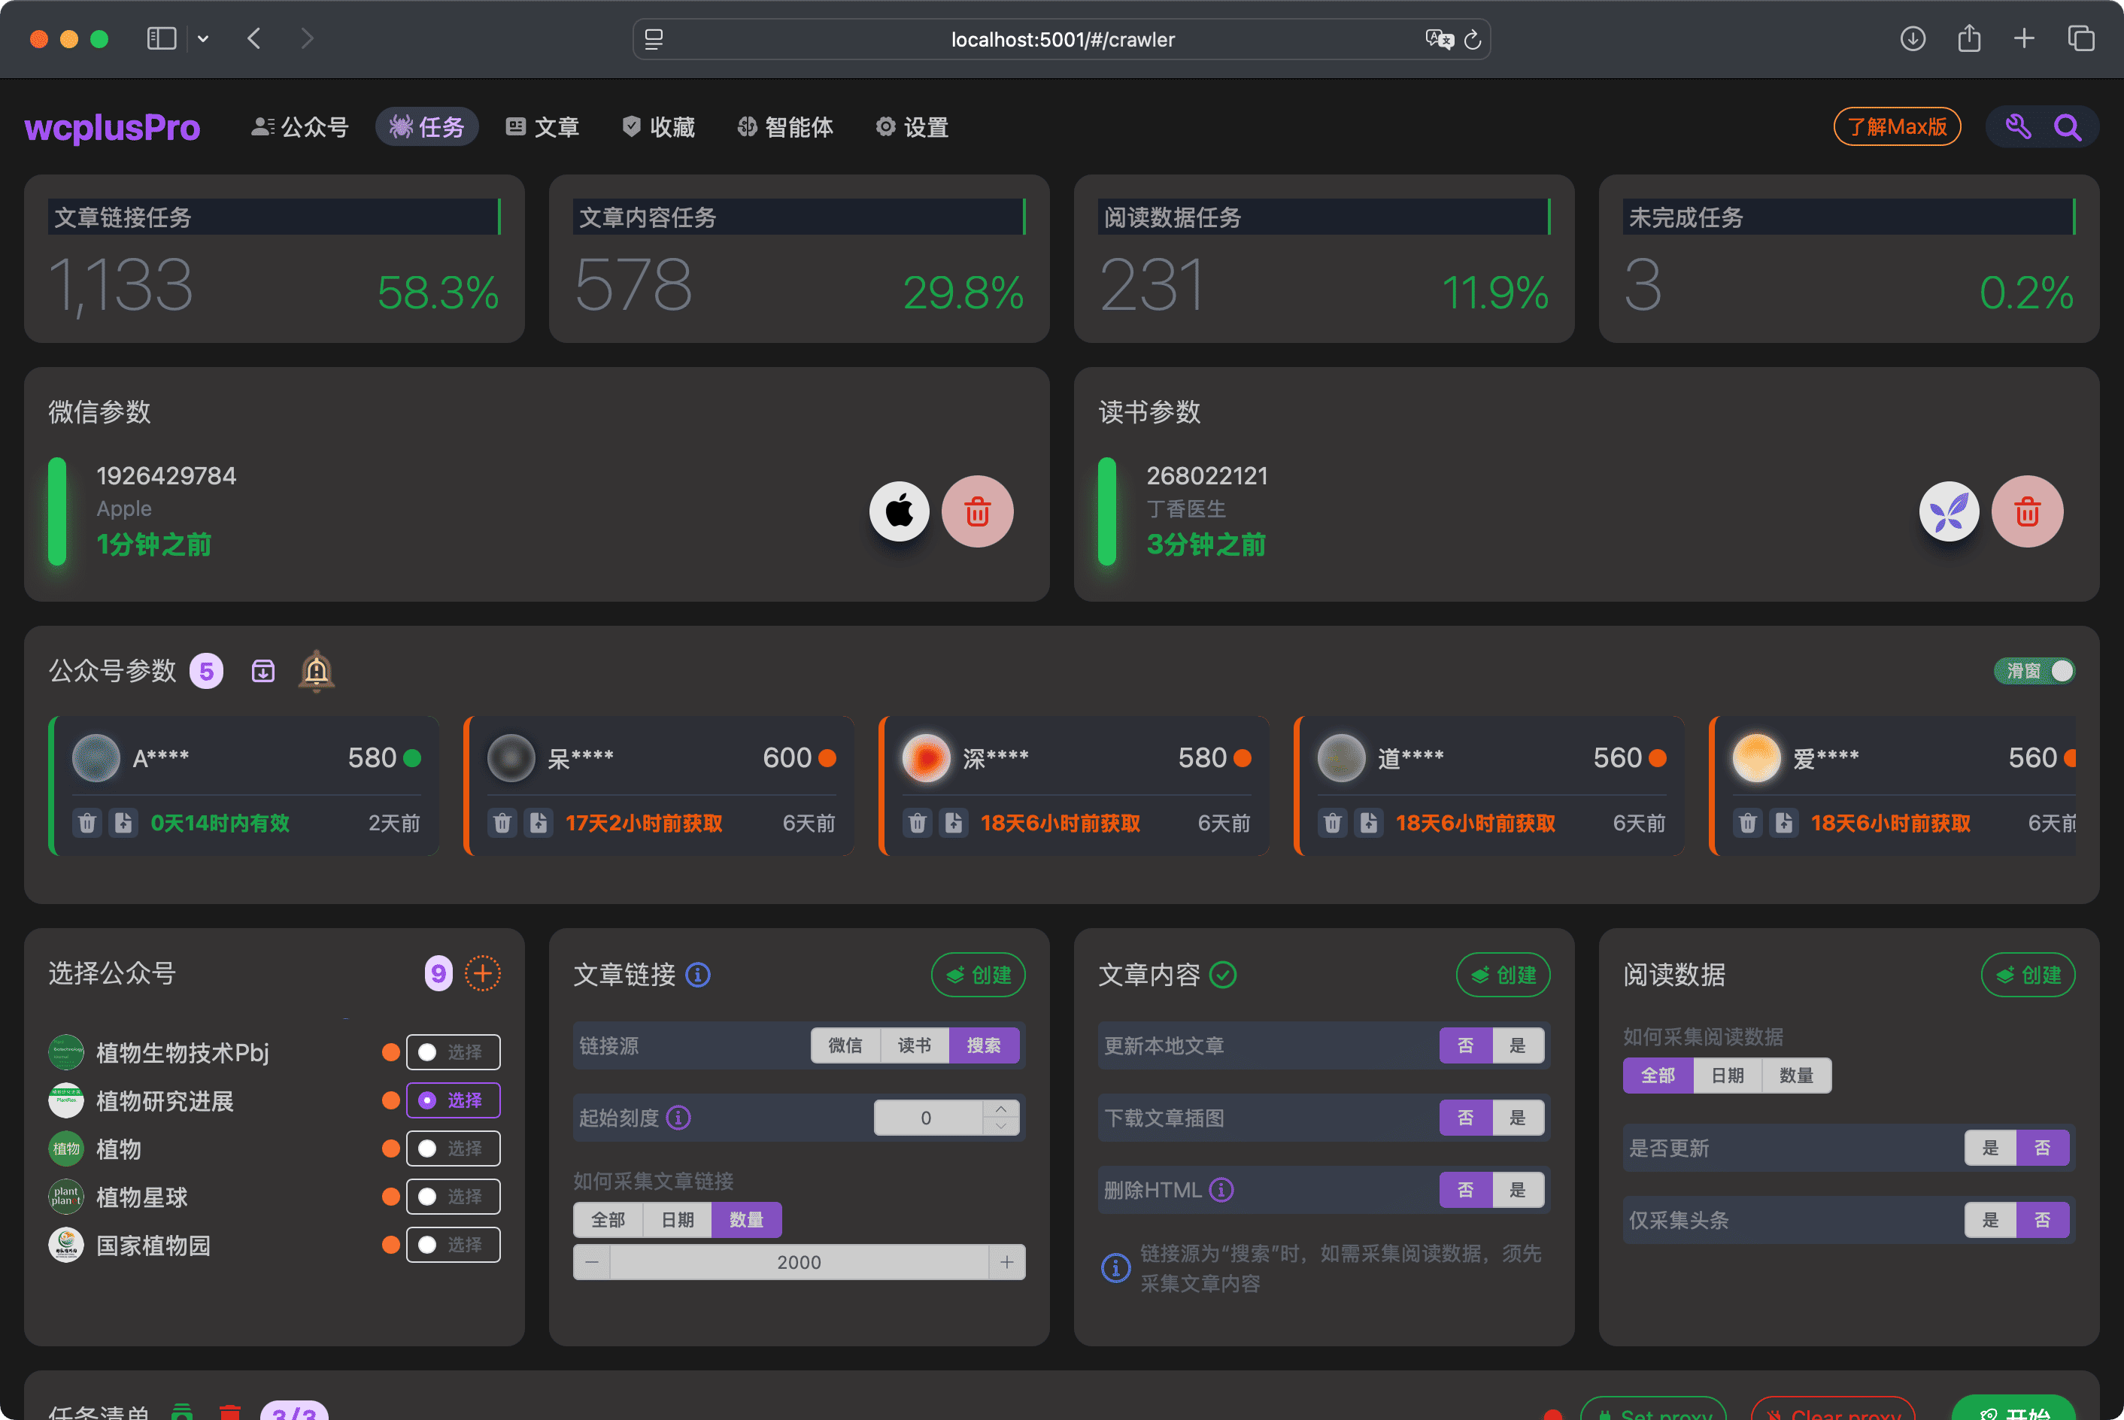Switch to the 文章 tab in top navigation
The height and width of the screenshot is (1420, 2124).
pyautogui.click(x=542, y=127)
